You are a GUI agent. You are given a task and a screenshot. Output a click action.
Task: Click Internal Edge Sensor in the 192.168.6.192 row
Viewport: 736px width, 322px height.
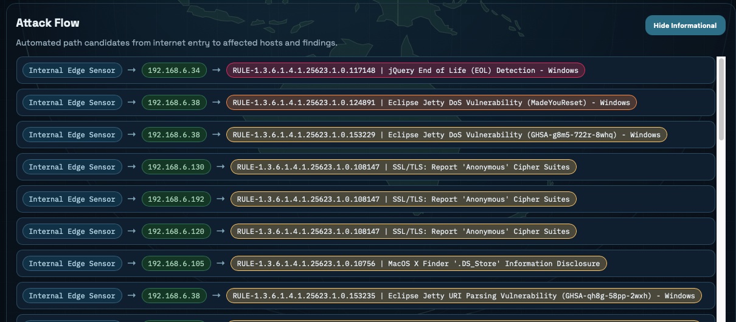(72, 199)
